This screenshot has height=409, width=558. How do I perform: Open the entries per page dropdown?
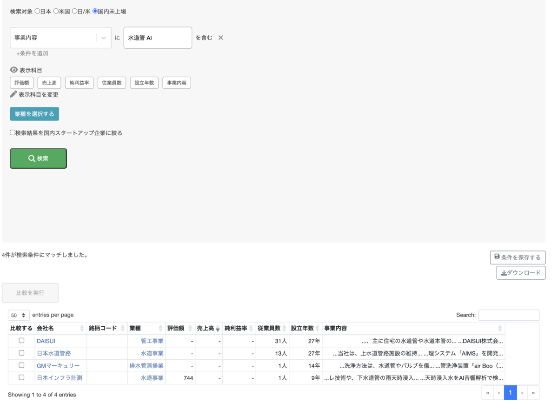tap(19, 315)
